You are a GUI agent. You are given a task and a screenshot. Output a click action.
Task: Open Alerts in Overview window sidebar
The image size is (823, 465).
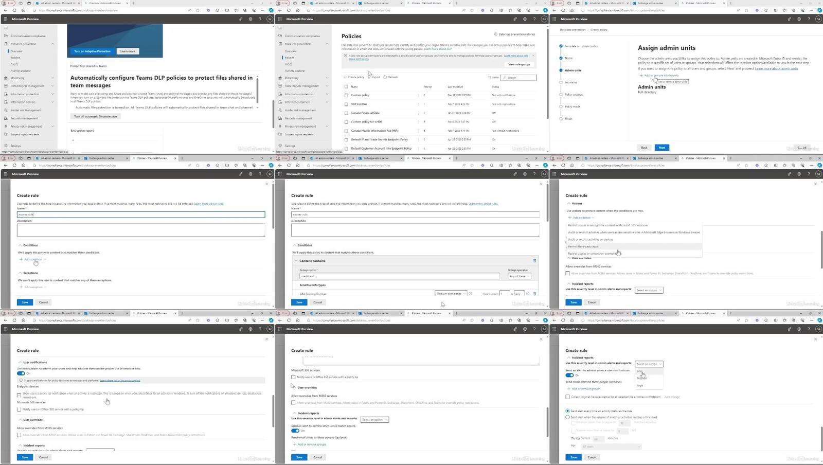(x=14, y=64)
